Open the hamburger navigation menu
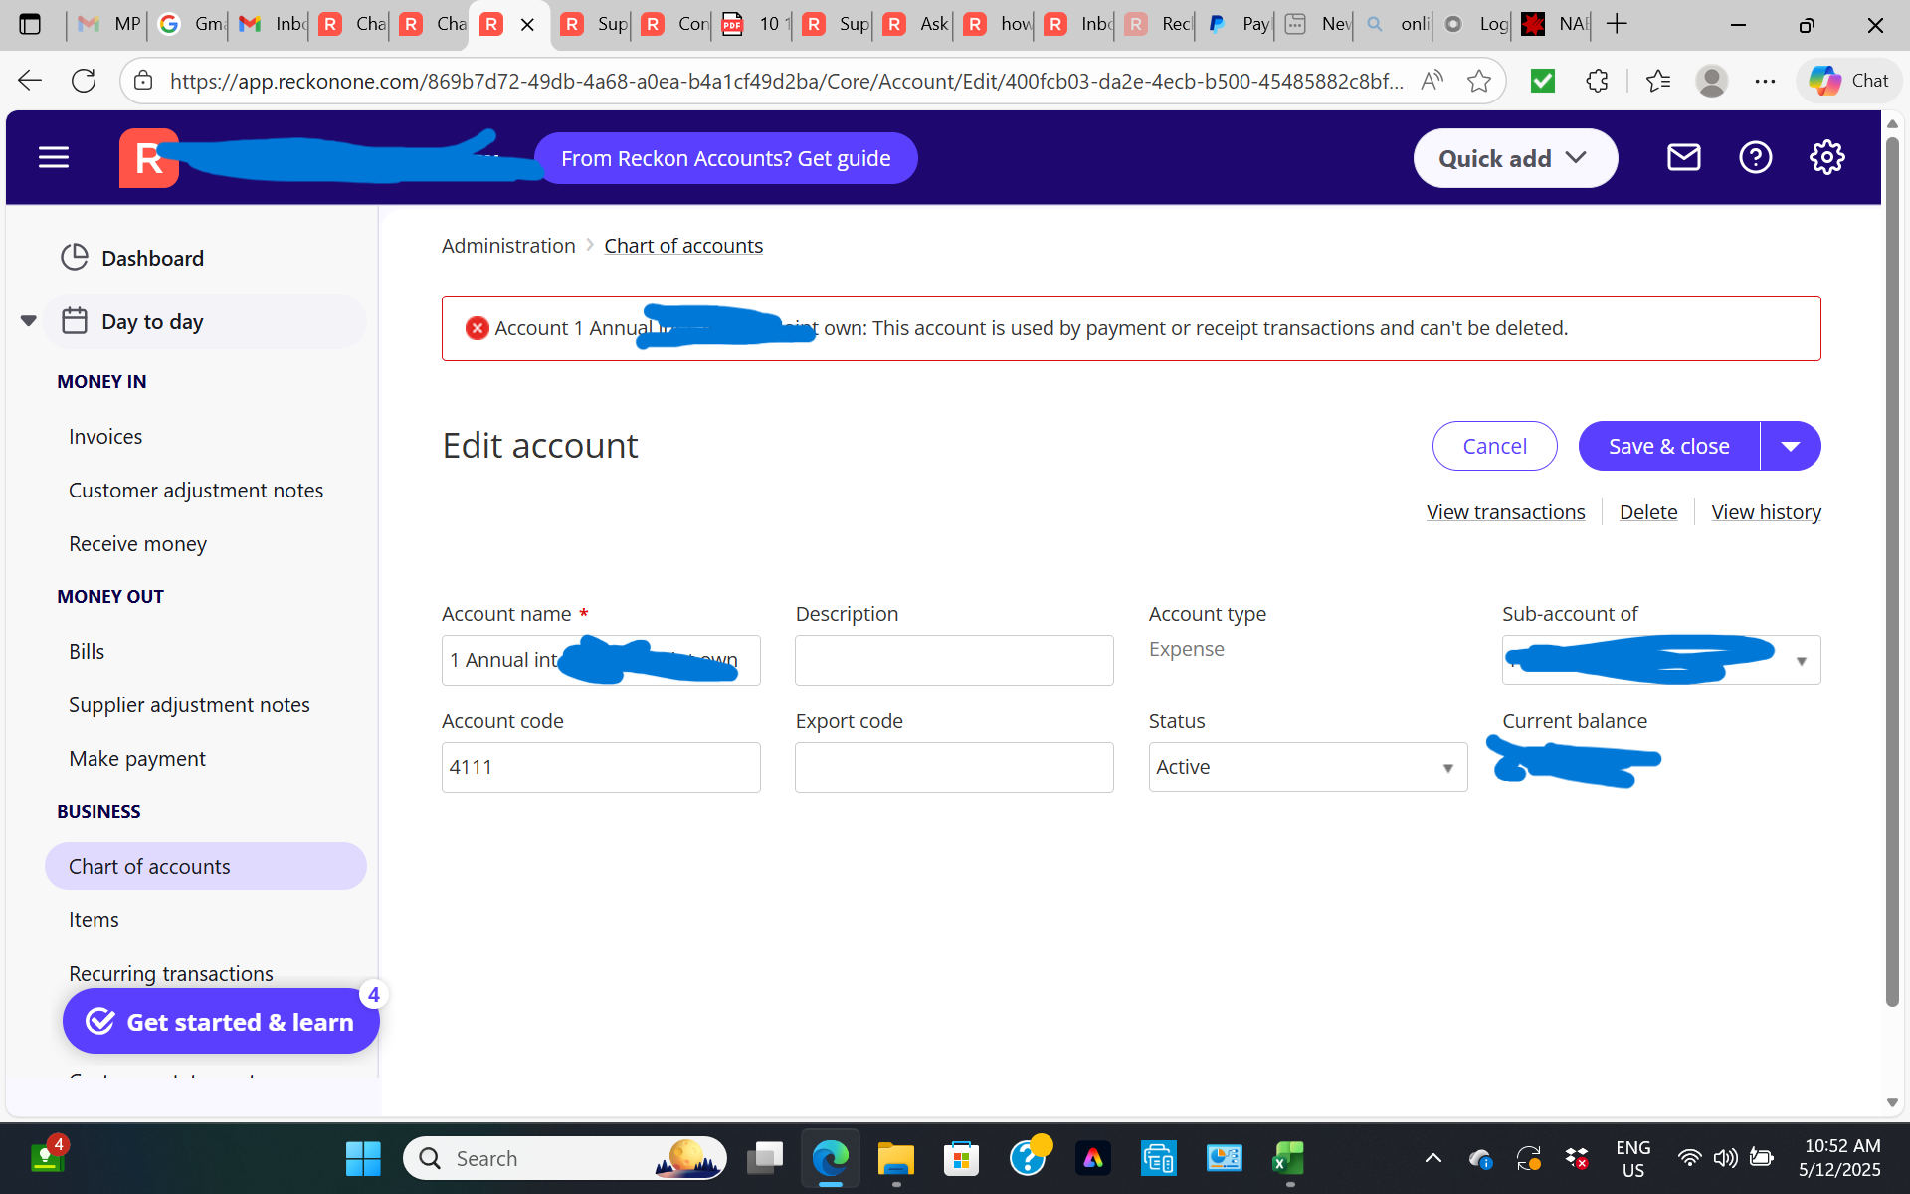 [54, 158]
